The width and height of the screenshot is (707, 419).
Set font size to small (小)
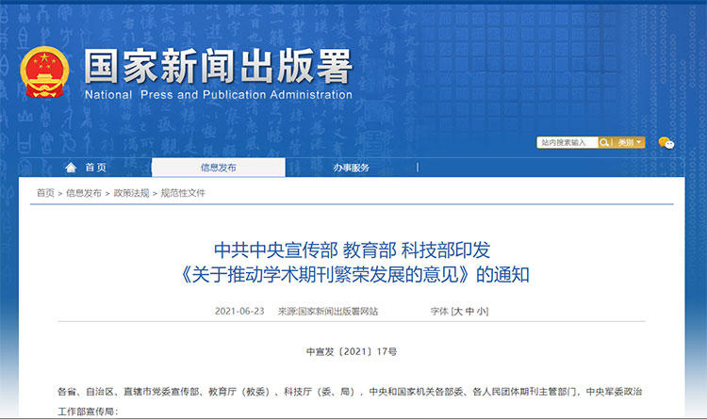click(x=482, y=311)
